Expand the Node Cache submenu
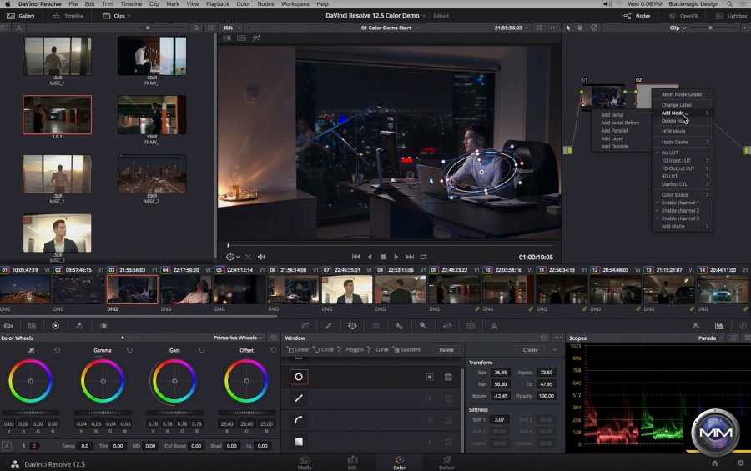 [682, 143]
